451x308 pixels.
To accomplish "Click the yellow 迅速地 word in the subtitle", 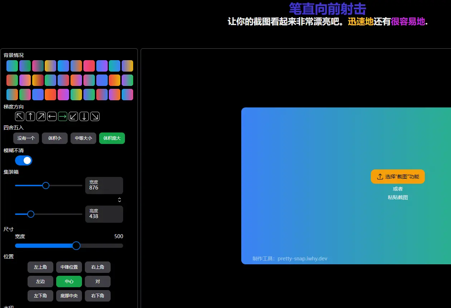I will pos(361,22).
